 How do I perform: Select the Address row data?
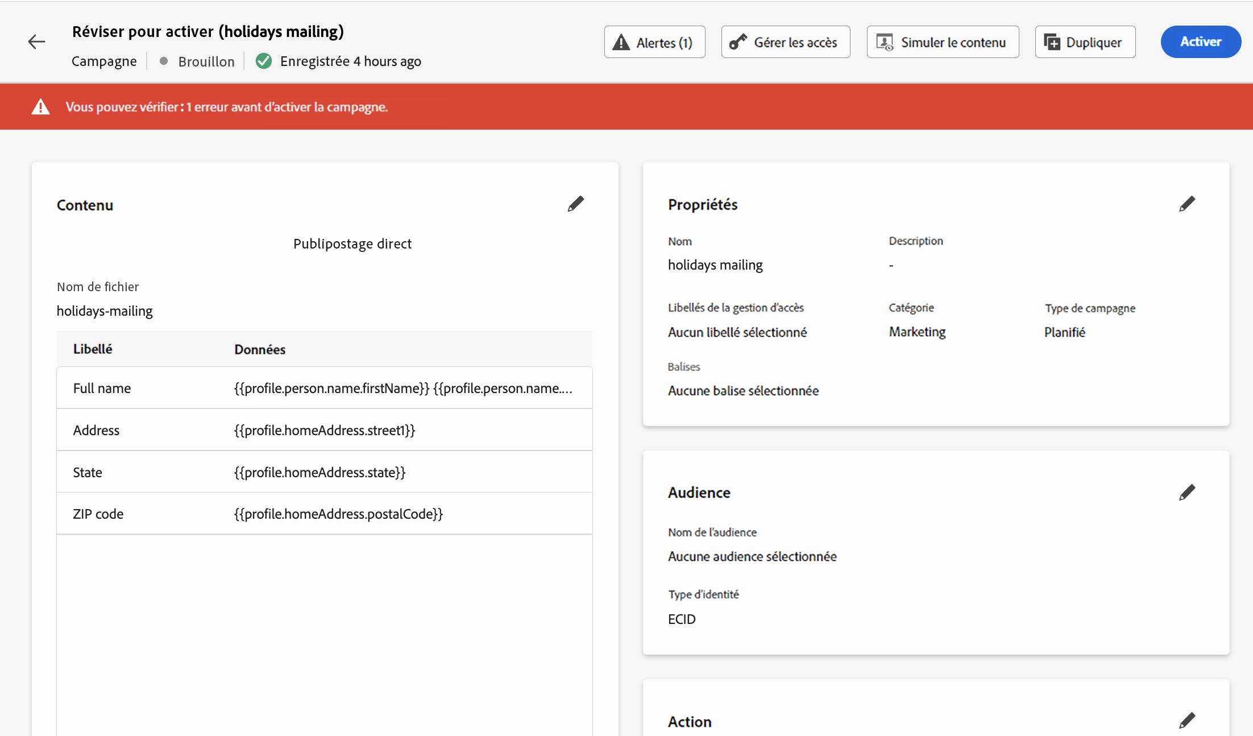click(325, 431)
